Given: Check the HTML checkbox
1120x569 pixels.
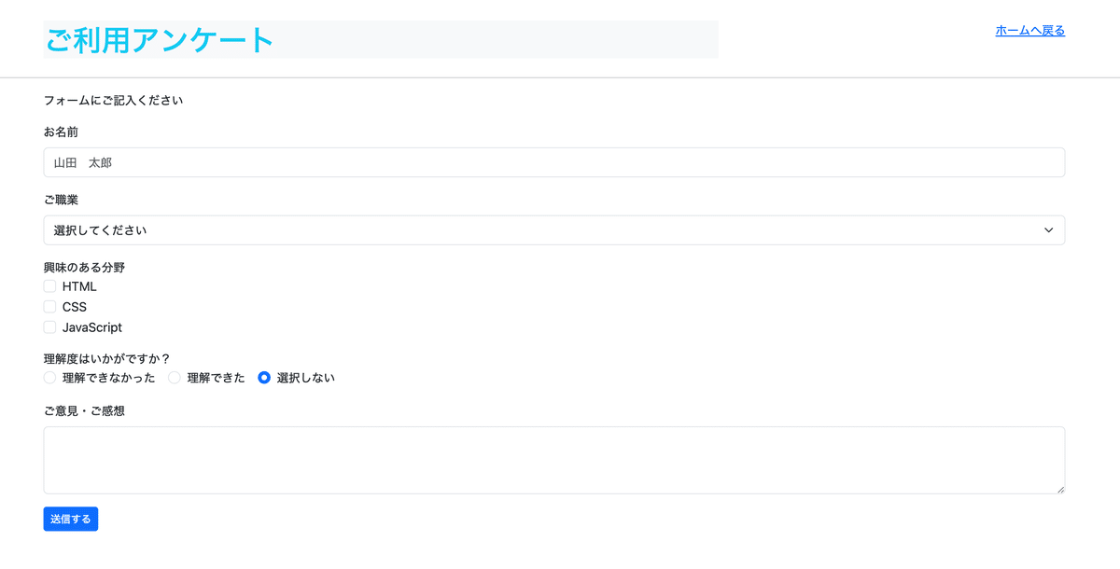Looking at the screenshot, I should tap(49, 285).
